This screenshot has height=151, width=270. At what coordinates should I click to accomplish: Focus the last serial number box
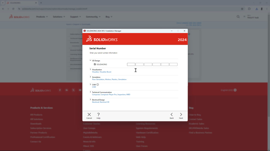pos(173,64)
